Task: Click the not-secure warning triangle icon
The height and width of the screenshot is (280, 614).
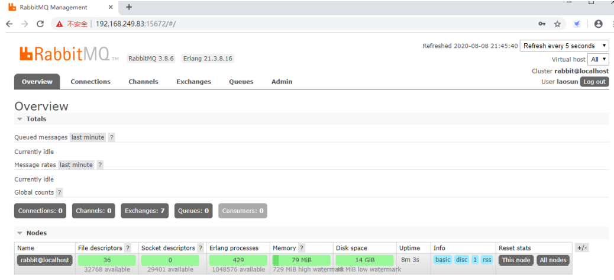Action: pos(60,24)
